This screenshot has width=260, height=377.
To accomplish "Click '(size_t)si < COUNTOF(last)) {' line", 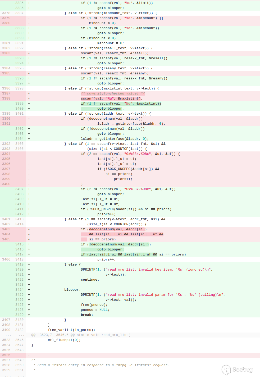I will (117, 149).
